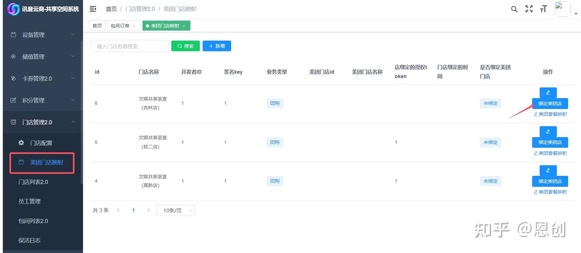This screenshot has width=581, height=253.
Task: Click edit pencil button for row id 6
Action: (548, 93)
